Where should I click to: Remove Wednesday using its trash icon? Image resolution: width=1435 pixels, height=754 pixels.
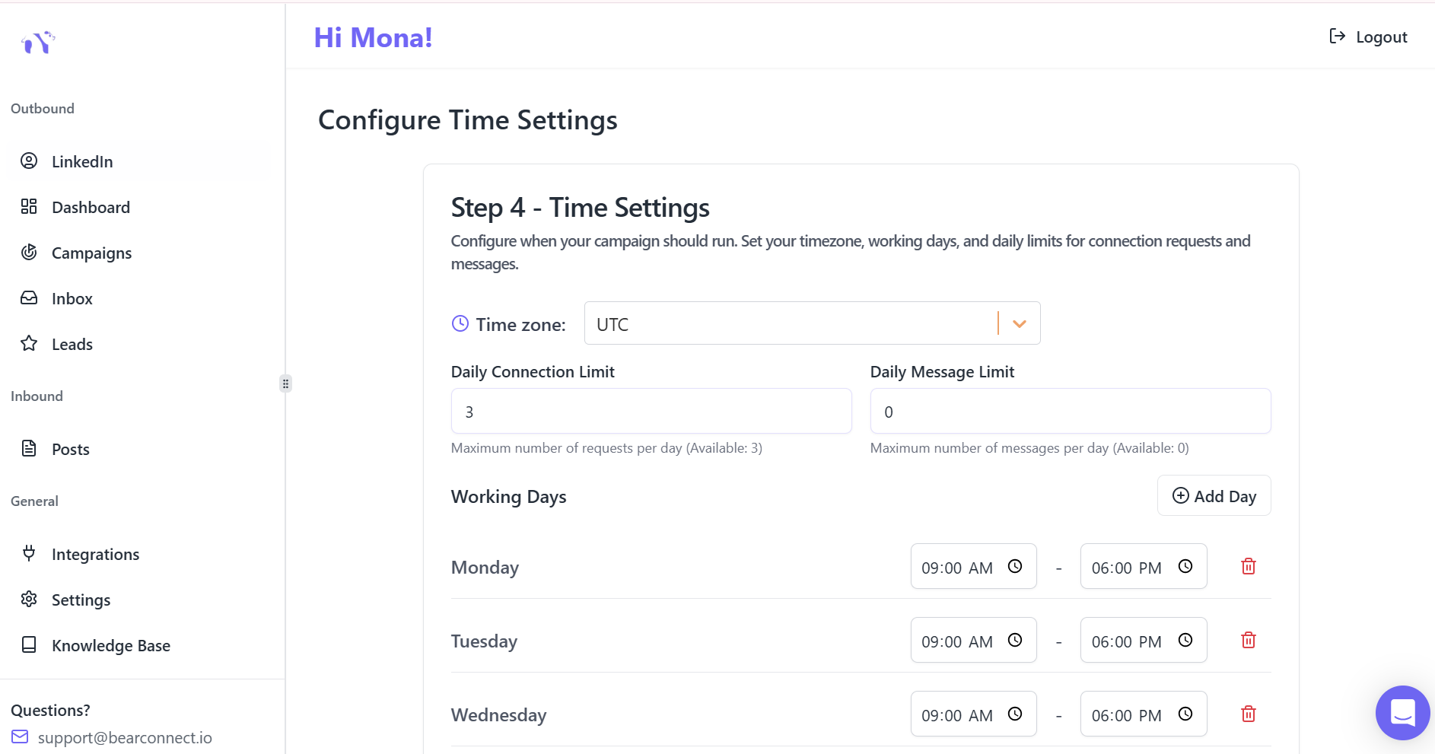[x=1248, y=714]
